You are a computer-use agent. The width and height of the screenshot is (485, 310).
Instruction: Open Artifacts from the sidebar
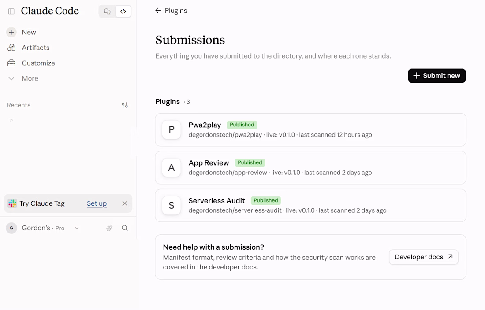point(36,48)
